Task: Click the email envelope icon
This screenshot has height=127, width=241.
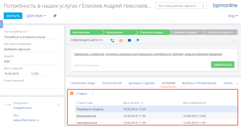Action: (121, 40)
